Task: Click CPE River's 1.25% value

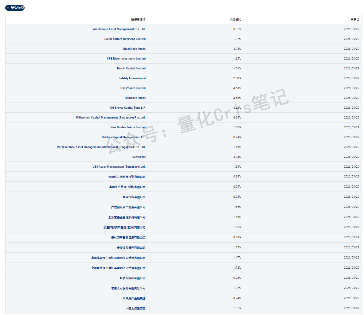Action: pyautogui.click(x=237, y=59)
